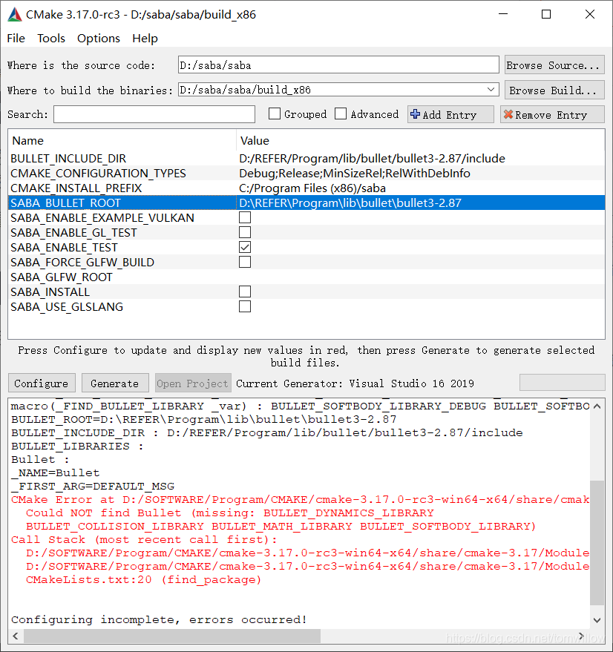Screen dimensions: 613x652
Task: Click the blue plus icon on Add Entry
Action: click(x=415, y=114)
